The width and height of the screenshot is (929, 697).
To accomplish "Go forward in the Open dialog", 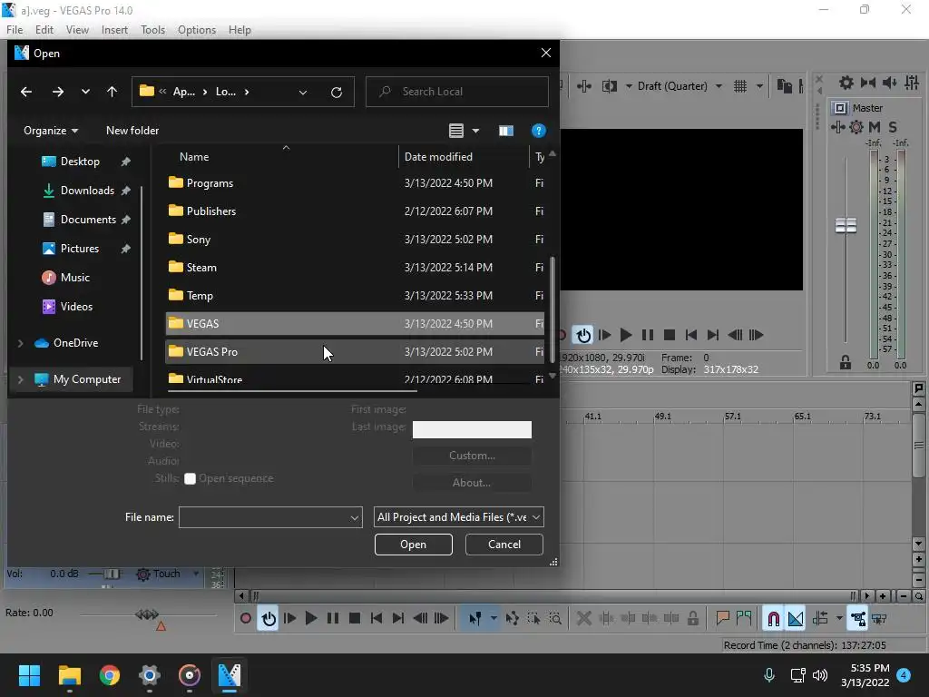I will [57, 92].
